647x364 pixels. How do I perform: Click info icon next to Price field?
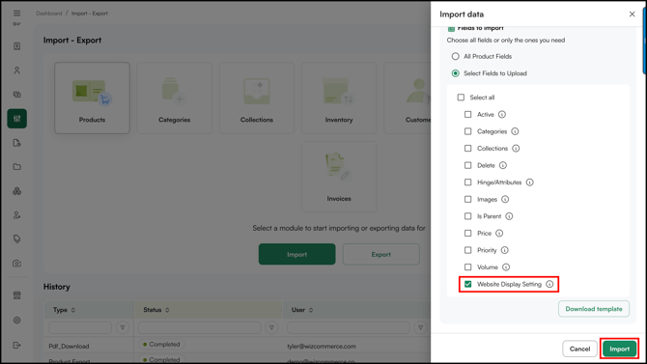click(499, 234)
